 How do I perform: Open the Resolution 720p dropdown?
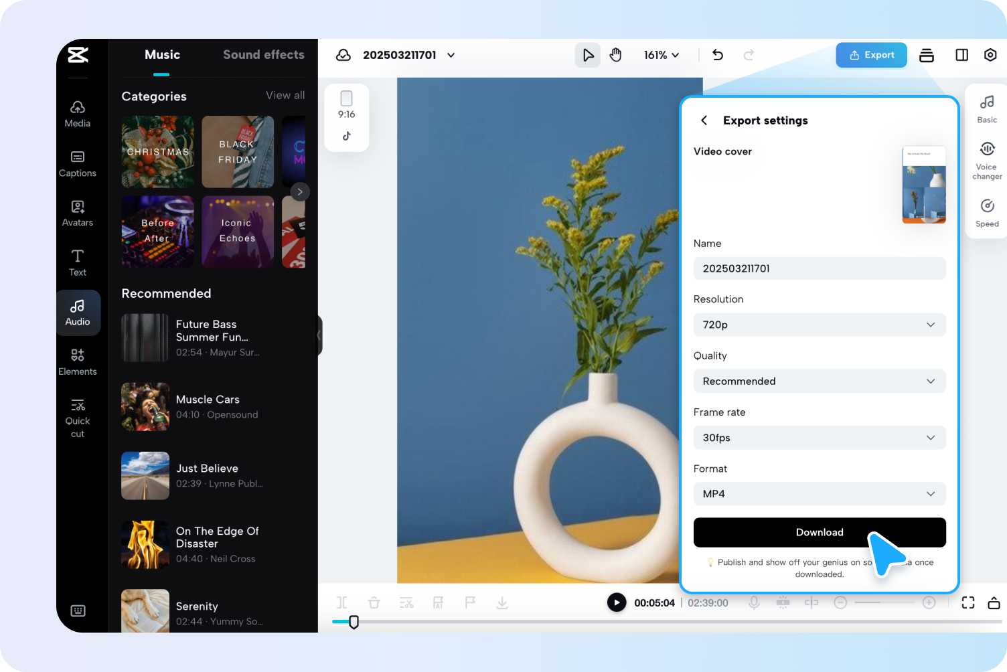coord(820,325)
